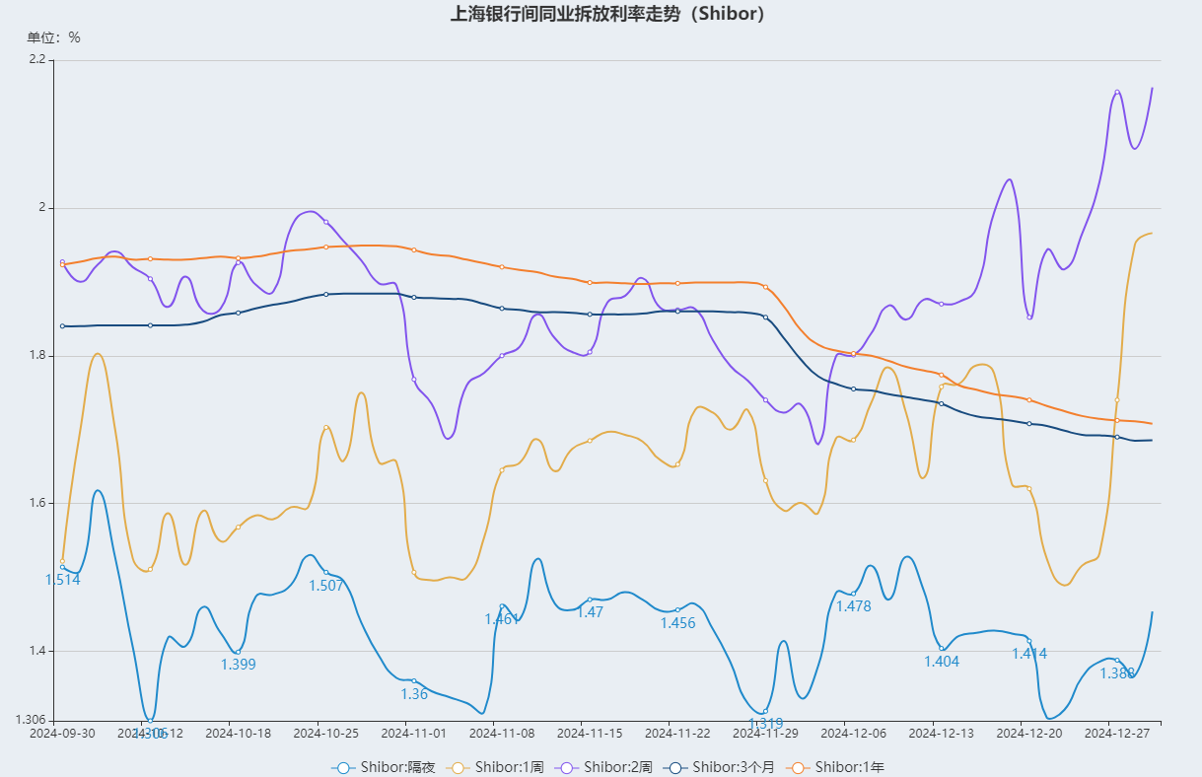Click the Shibor:1周 yellow legend marker icon
Viewport: 1202px width, 777px height.
point(458,767)
